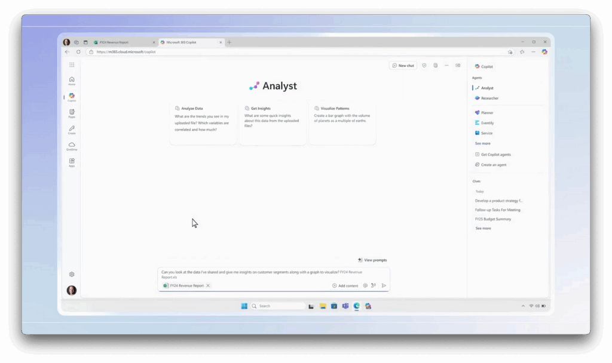Select the Get Insights prompt card
Viewport: 612px width, 363px height.
[273, 123]
